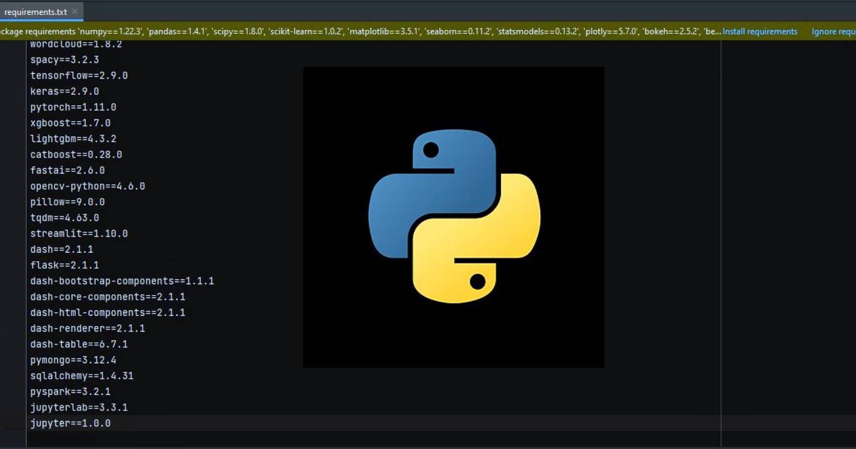Screen dimensions: 856x449
Task: Click the pytorch==1.11.0 line
Action: click(73, 107)
